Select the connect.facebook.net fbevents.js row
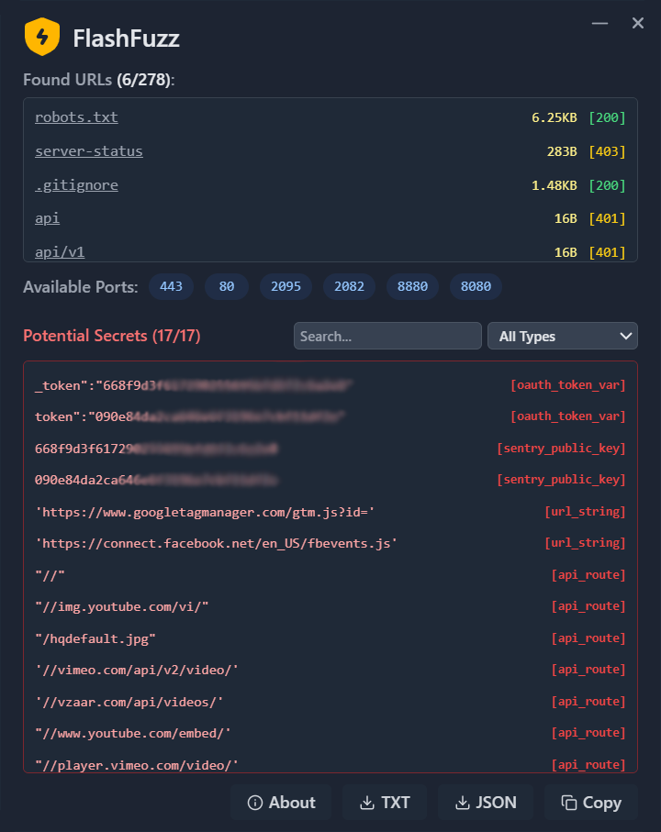Screen dimensions: 661x832 click(x=330, y=543)
